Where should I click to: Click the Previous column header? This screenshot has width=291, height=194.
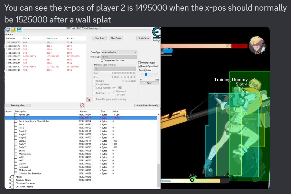click(x=55, y=38)
